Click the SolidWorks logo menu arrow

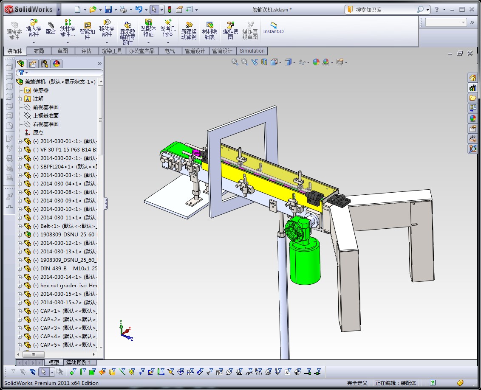tap(58, 9)
